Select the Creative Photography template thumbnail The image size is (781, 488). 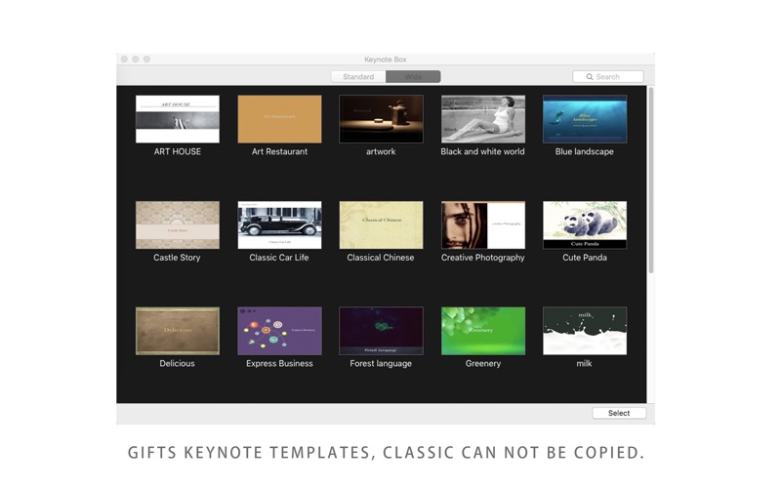point(483,225)
